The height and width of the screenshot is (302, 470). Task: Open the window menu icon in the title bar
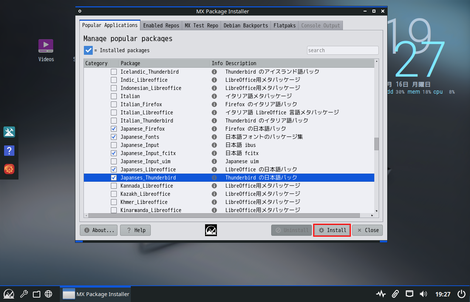pyautogui.click(x=80, y=11)
